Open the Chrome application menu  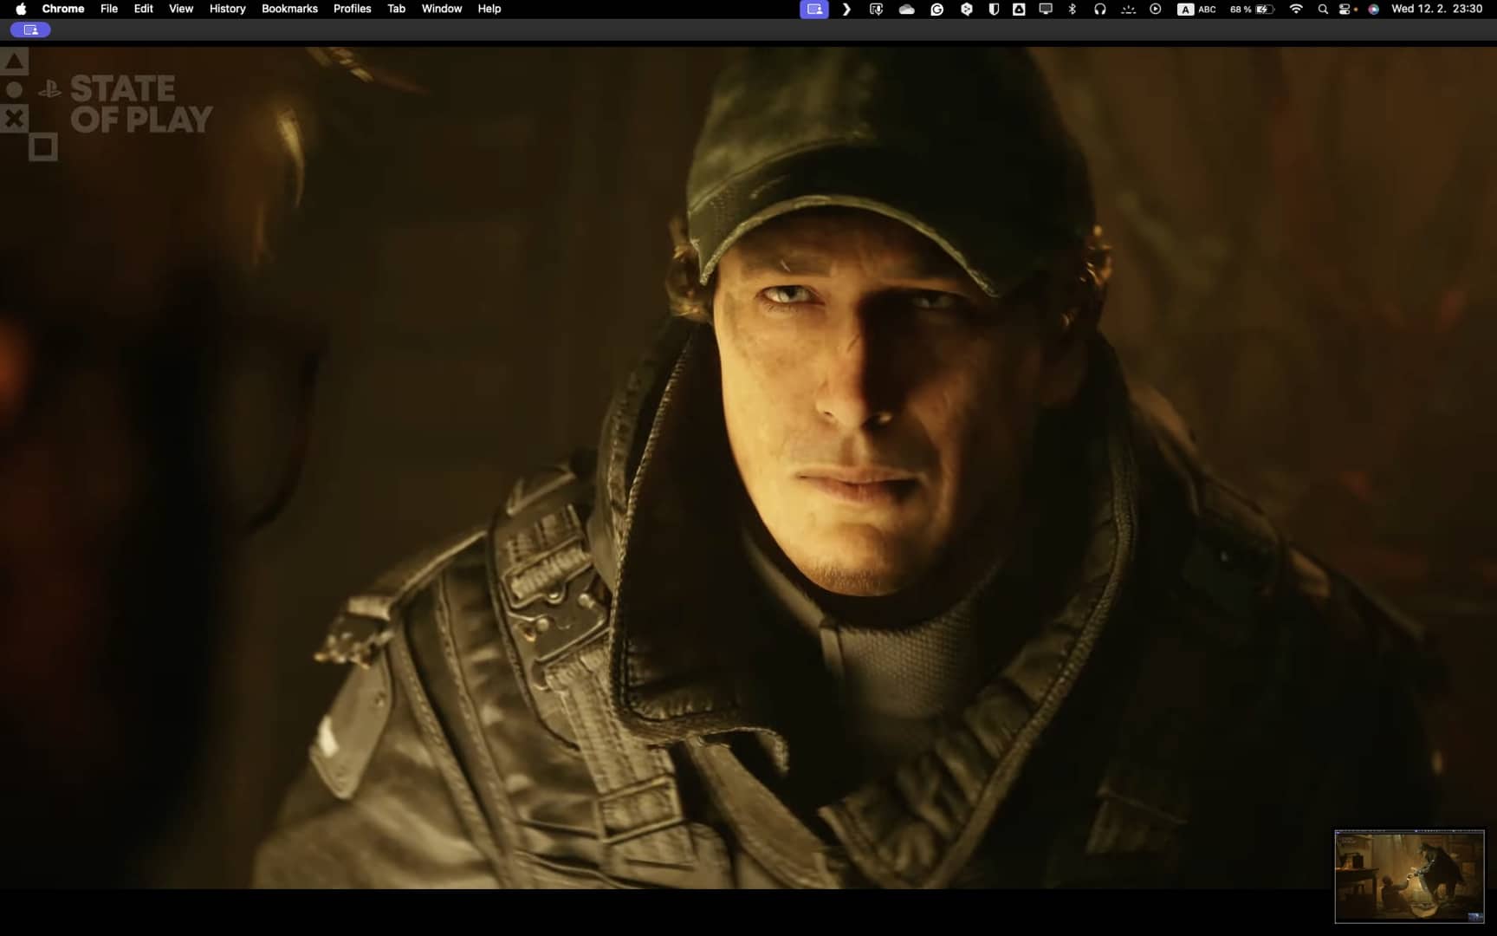point(63,9)
